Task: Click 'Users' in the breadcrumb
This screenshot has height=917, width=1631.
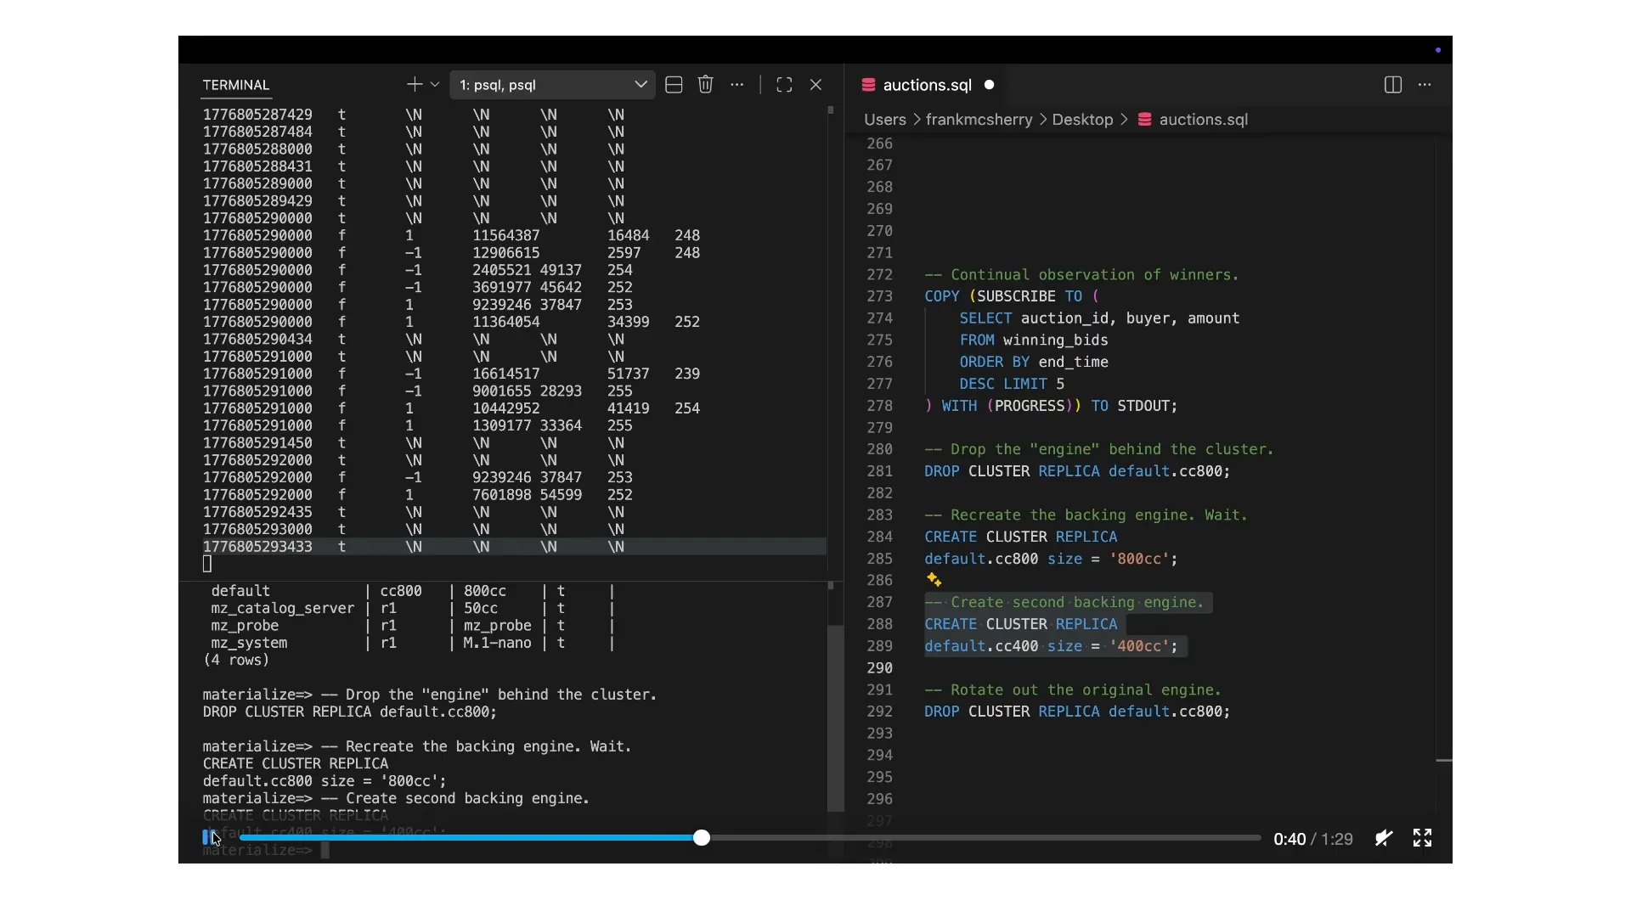Action: point(885,120)
